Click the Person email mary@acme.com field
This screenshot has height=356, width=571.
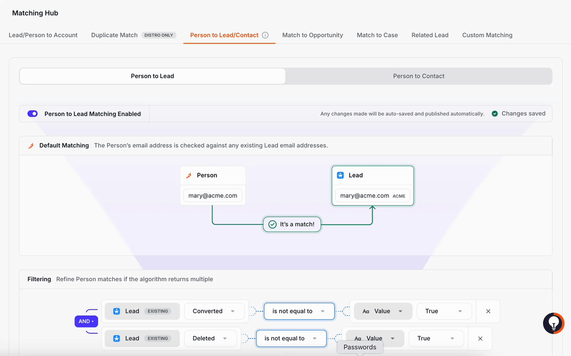point(213,196)
